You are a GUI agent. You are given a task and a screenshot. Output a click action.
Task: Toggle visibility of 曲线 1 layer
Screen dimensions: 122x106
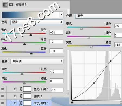coord(2,96)
